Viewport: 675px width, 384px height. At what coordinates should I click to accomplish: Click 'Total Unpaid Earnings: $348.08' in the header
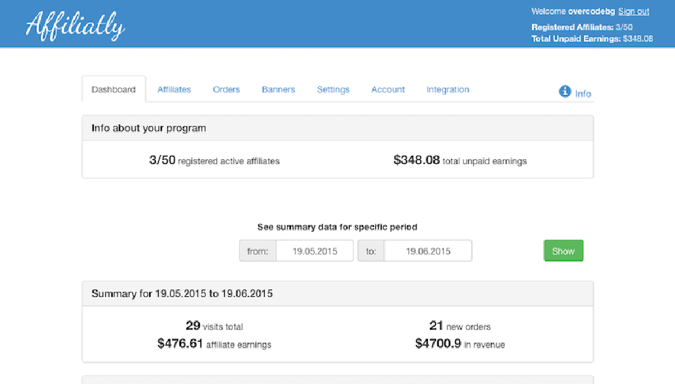tap(592, 38)
